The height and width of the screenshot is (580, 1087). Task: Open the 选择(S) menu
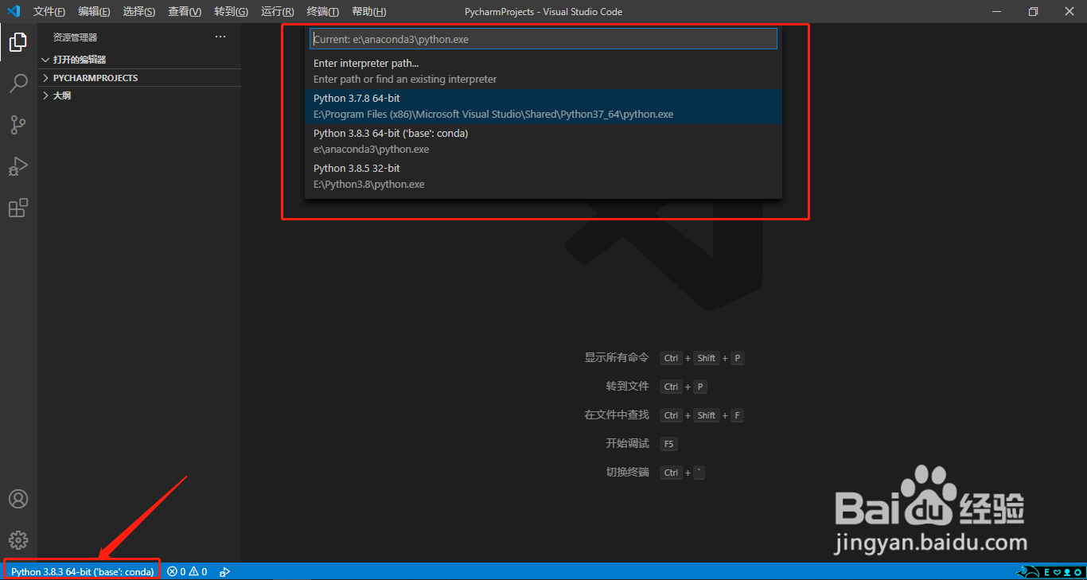click(x=139, y=12)
